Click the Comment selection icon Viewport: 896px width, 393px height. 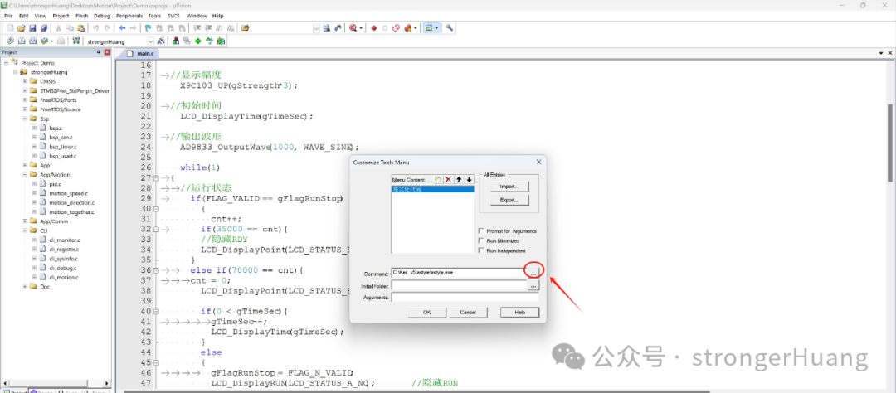coord(219,28)
